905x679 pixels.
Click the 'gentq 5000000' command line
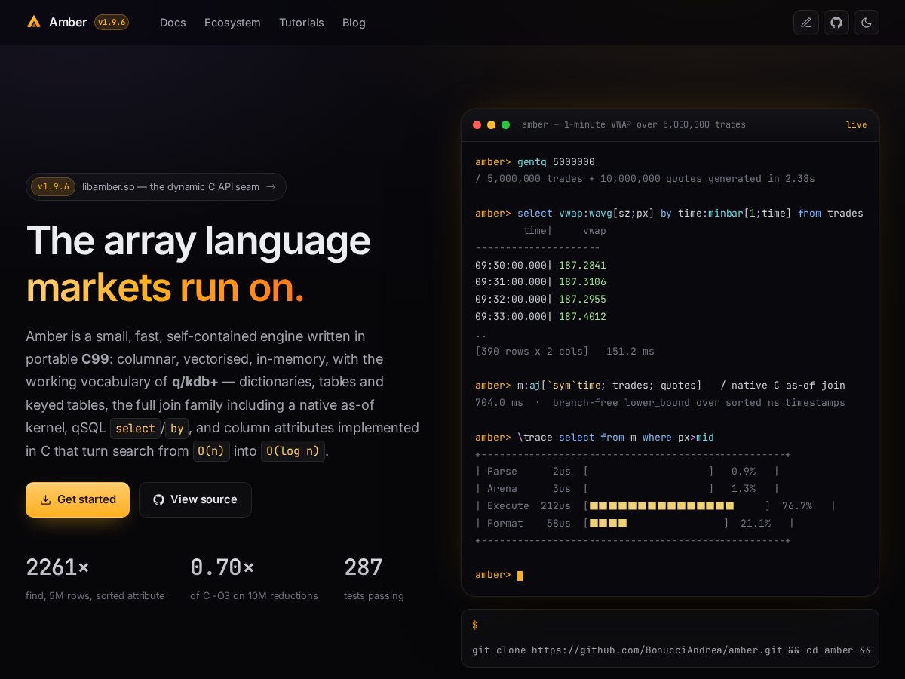click(x=556, y=162)
